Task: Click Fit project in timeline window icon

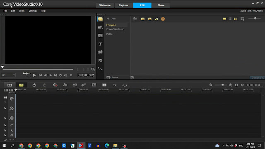Action: (x=236, y=85)
